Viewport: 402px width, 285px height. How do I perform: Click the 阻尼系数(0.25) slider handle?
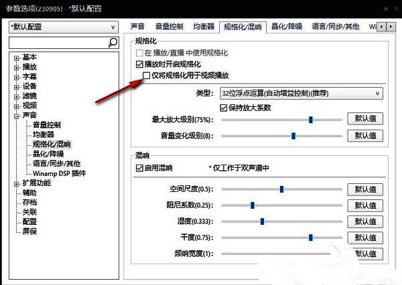tap(253, 205)
